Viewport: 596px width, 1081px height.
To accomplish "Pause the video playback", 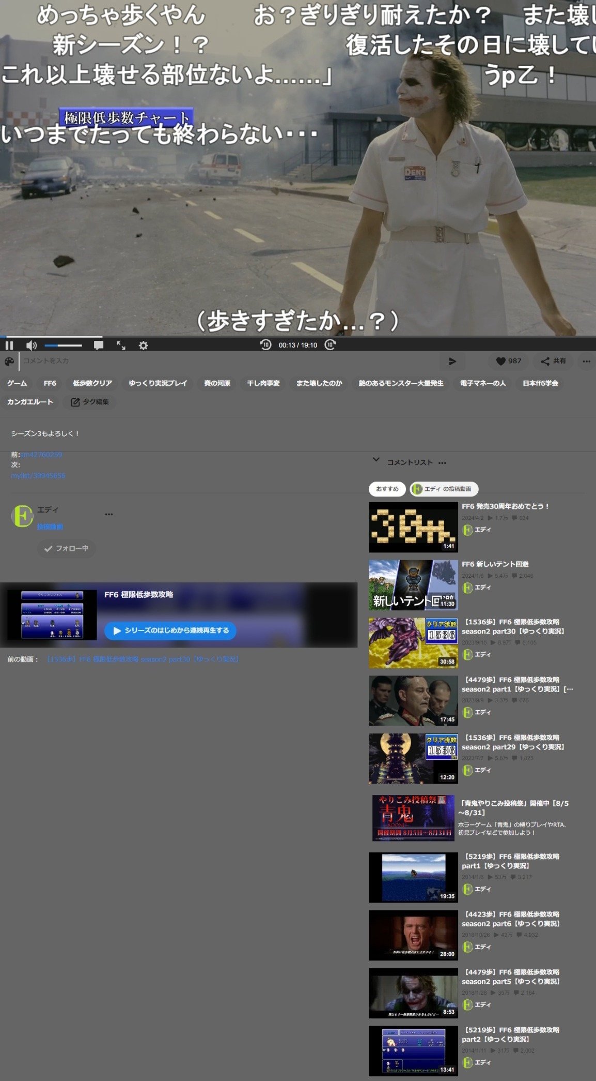I will 9,345.
